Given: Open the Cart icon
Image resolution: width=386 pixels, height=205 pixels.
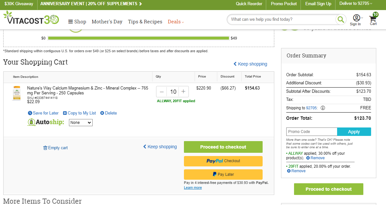Looking at the screenshot, I should coord(373,19).
